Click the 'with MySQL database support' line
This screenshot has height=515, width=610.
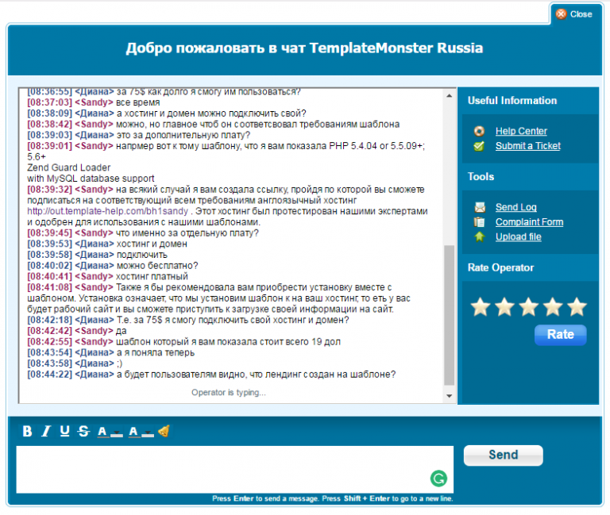click(91, 179)
